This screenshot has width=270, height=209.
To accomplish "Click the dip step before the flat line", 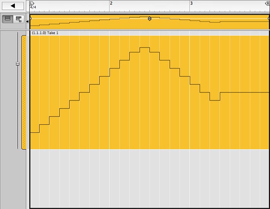I will click(215, 101).
